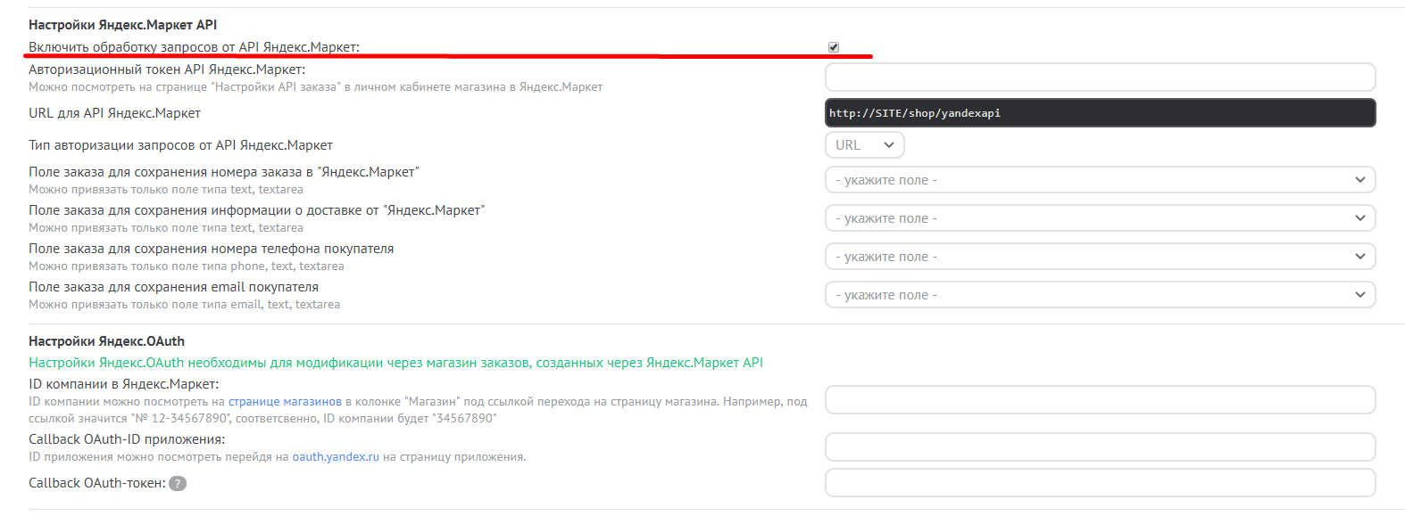Click the 'Авторизационный токен API Яндекс.Маркет' label

click(167, 70)
